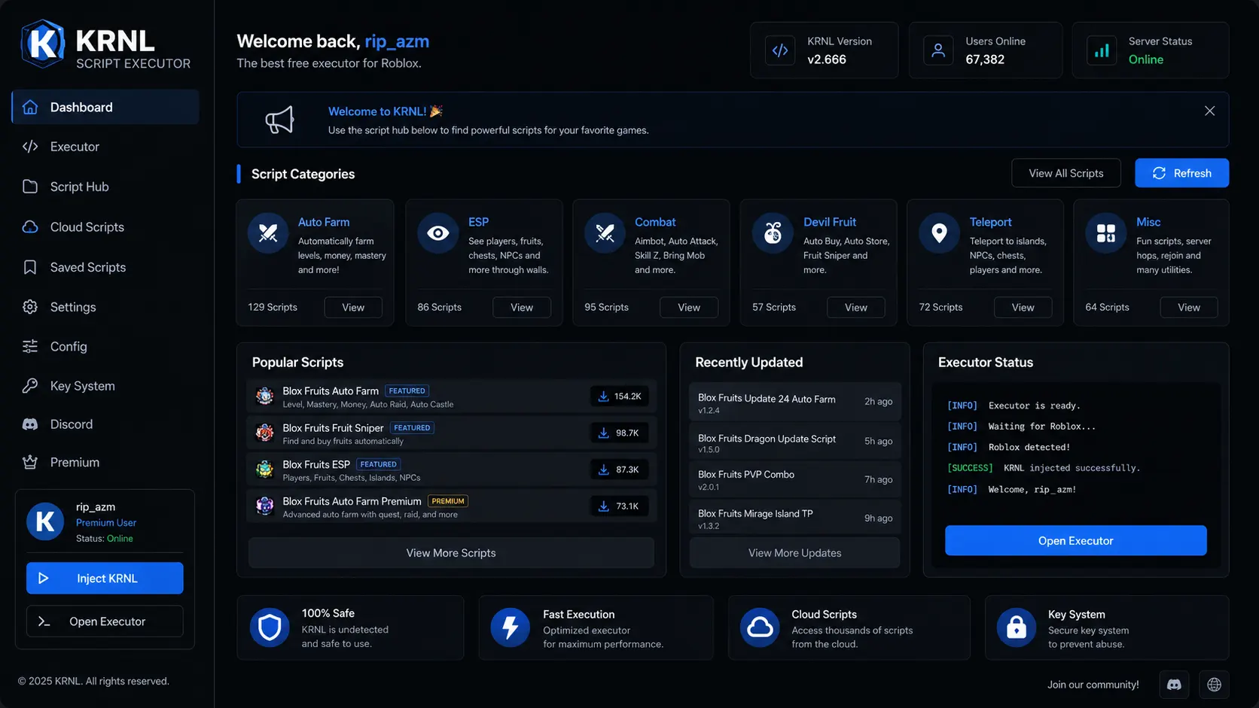The height and width of the screenshot is (708, 1259).
Task: Click the Refresh button
Action: 1181,173
